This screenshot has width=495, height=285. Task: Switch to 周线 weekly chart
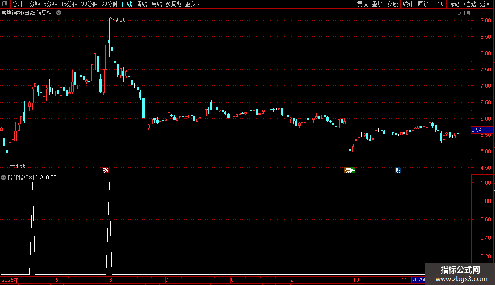click(x=142, y=4)
